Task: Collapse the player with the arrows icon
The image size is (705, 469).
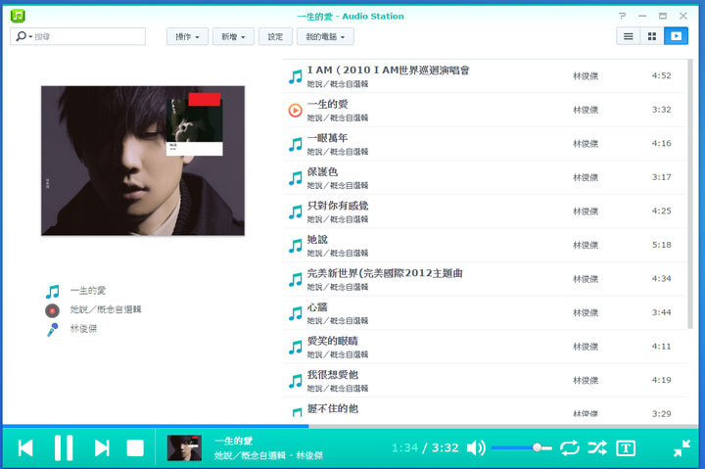Action: (681, 447)
